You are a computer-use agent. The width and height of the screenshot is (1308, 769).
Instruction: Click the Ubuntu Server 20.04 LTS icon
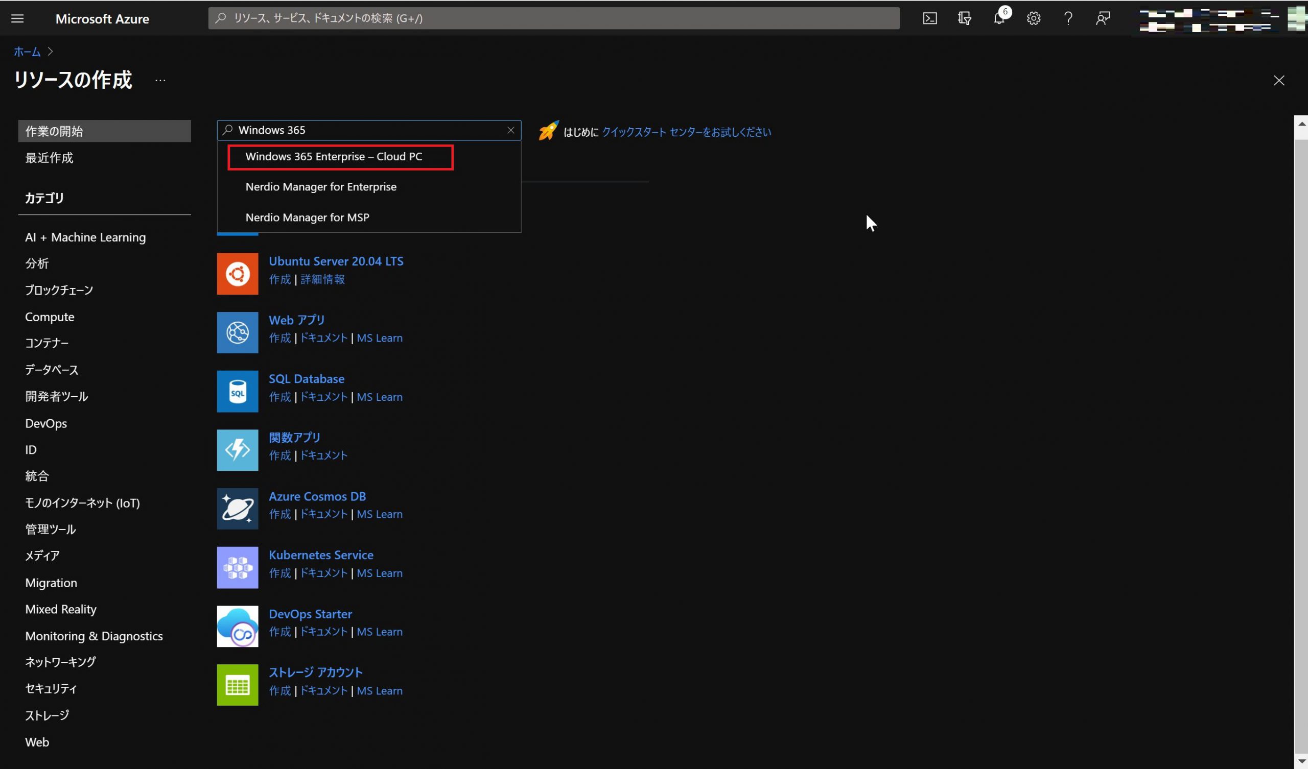click(237, 274)
